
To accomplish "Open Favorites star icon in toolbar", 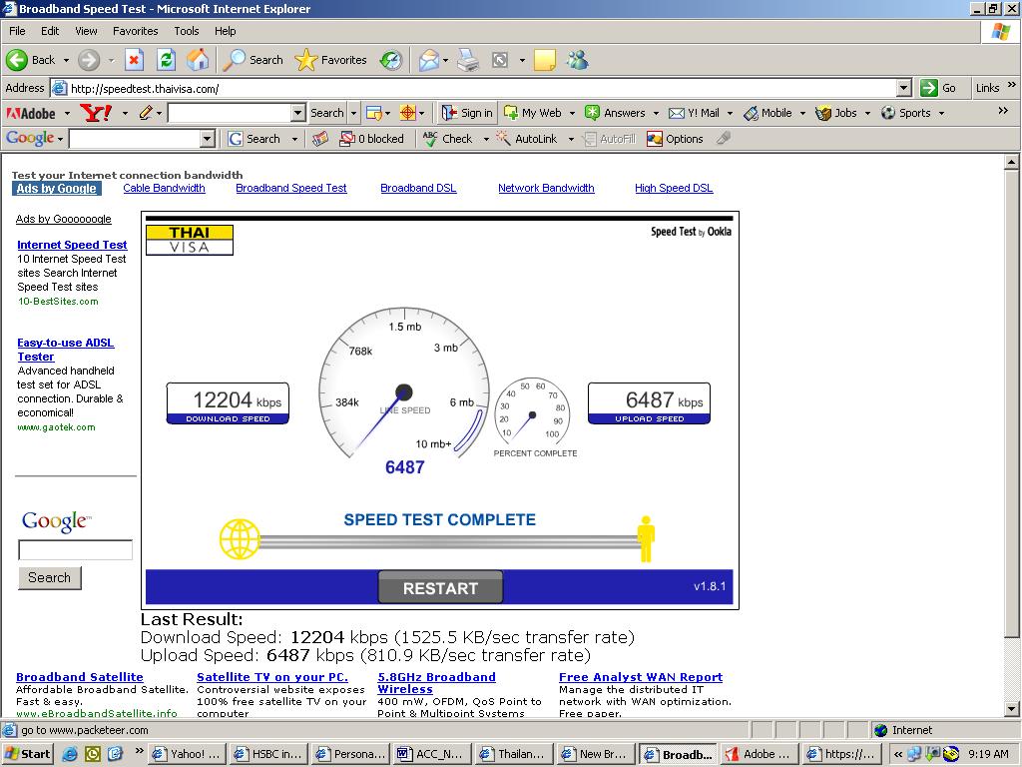I will point(305,60).
